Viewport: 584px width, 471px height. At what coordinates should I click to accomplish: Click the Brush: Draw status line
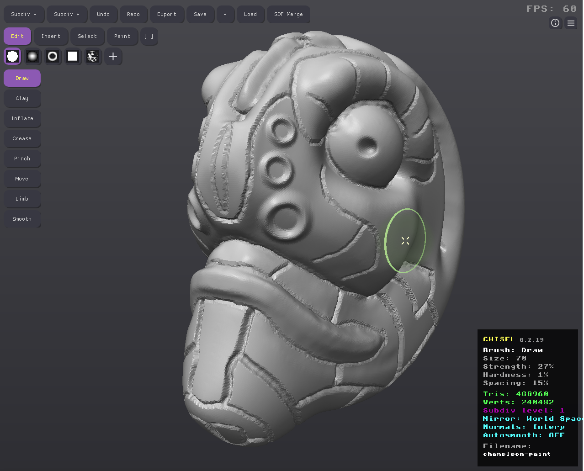pyautogui.click(x=513, y=350)
